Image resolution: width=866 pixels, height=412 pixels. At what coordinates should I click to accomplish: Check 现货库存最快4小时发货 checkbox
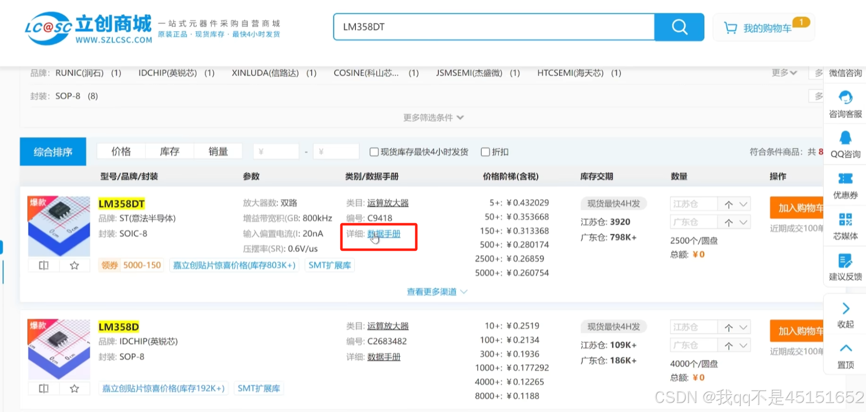pyautogui.click(x=373, y=152)
